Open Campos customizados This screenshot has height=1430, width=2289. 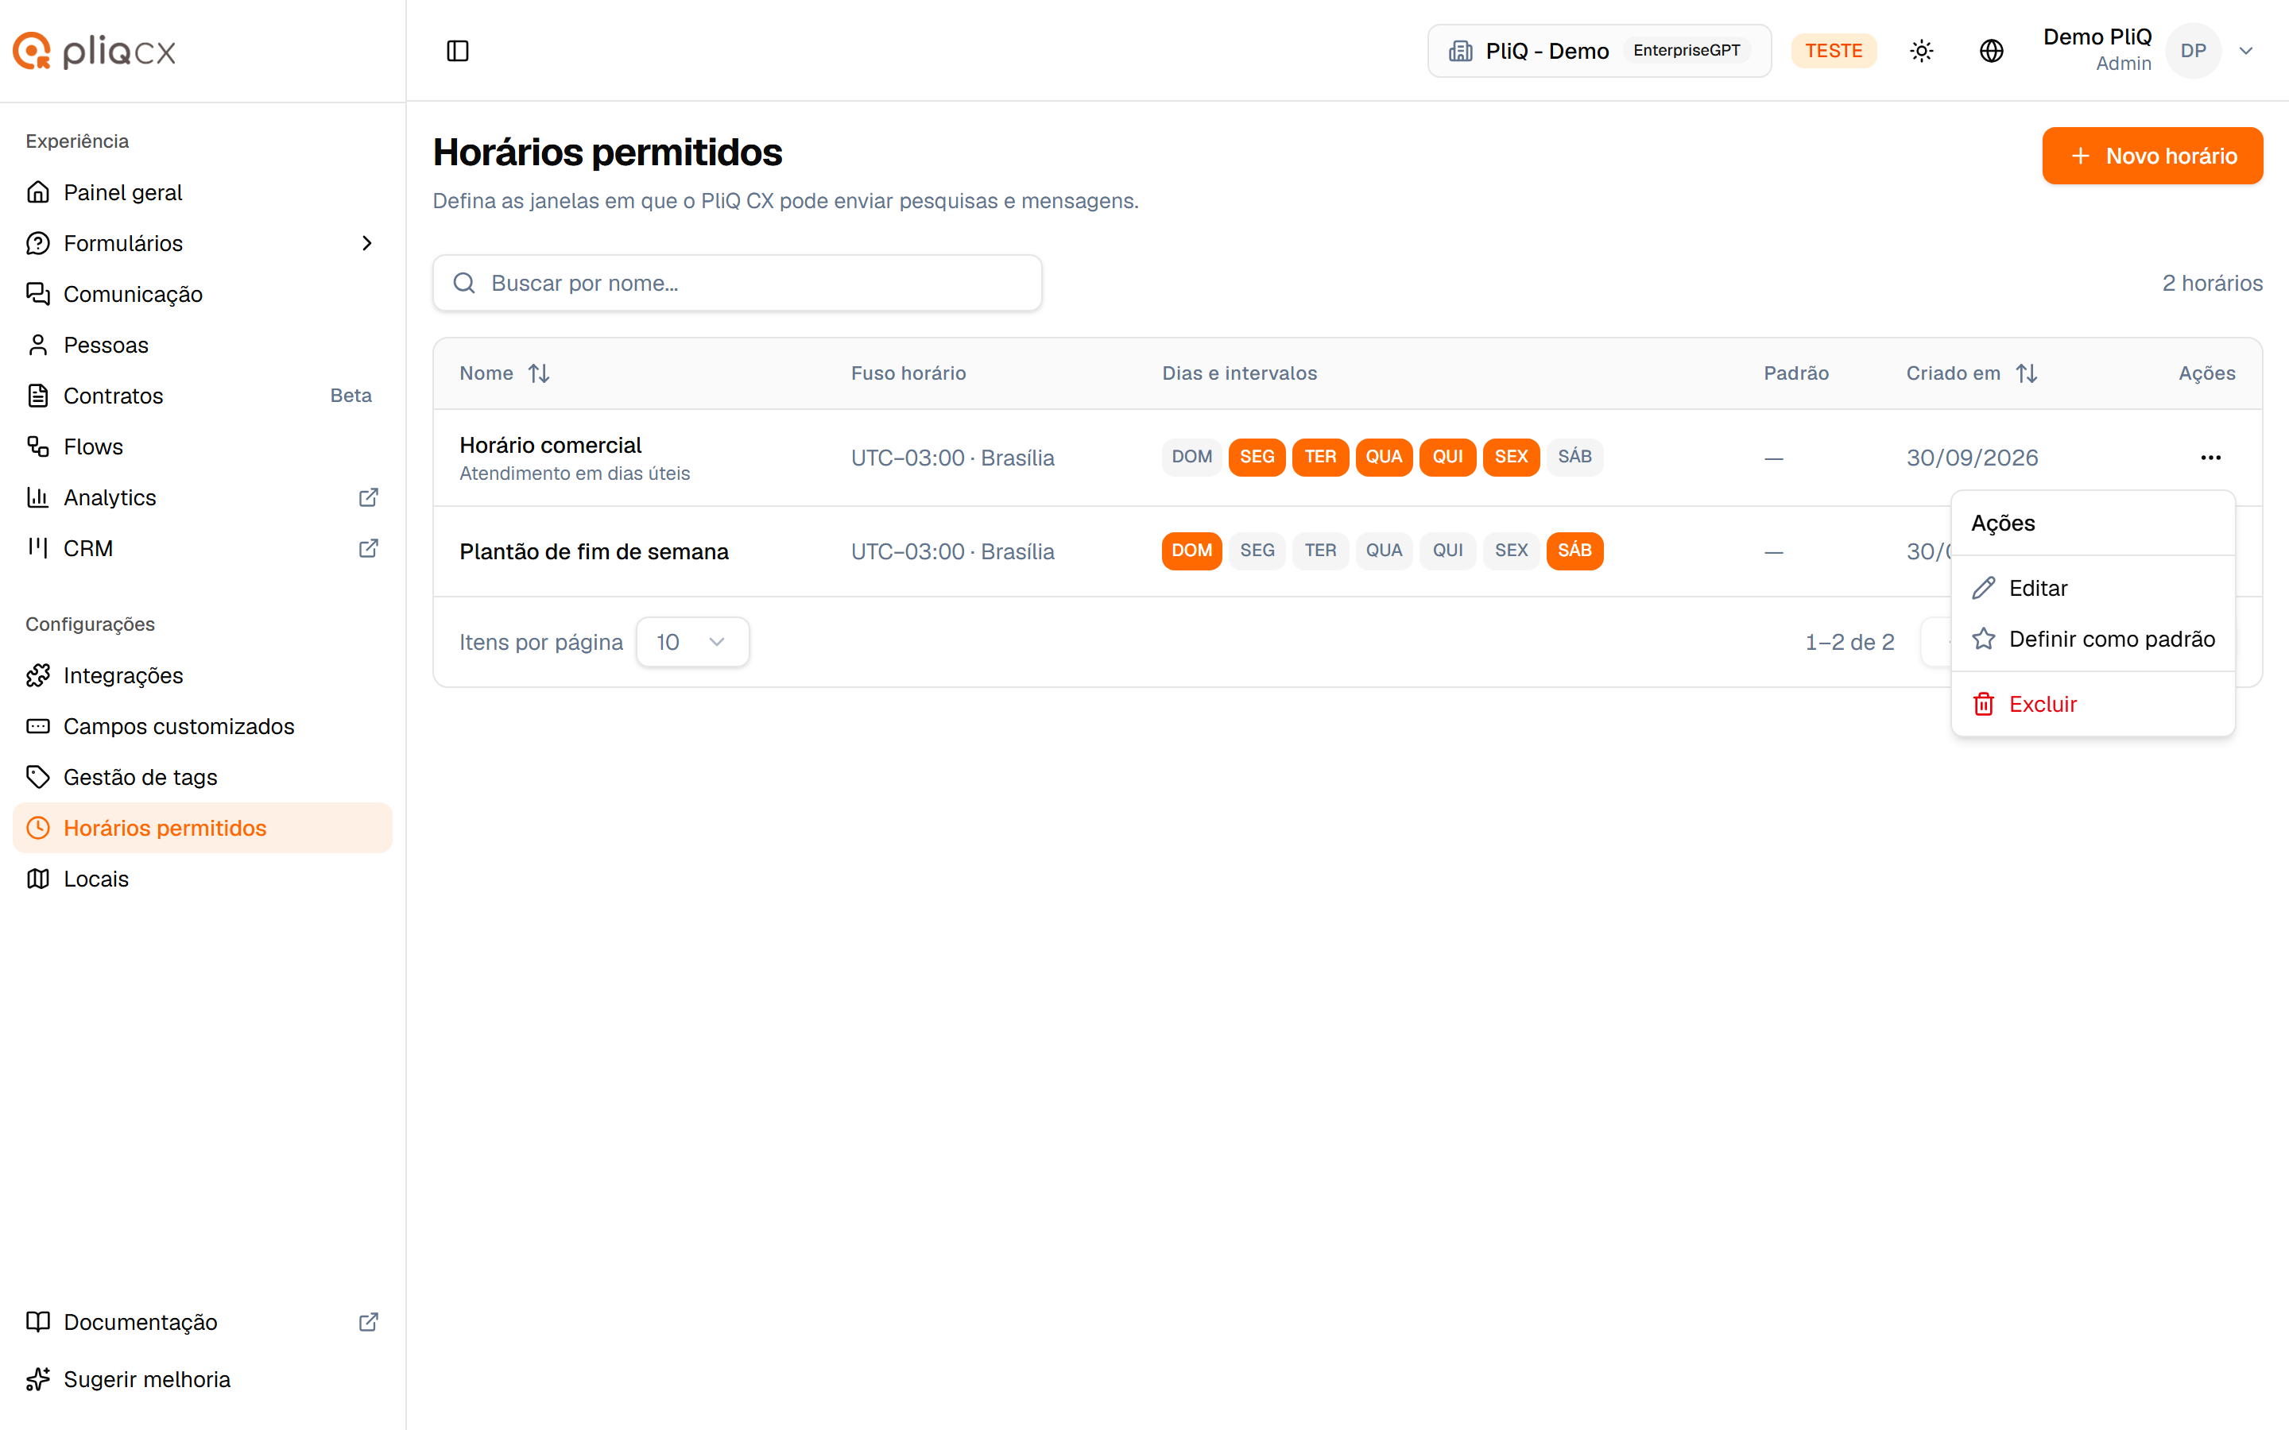(x=203, y=726)
